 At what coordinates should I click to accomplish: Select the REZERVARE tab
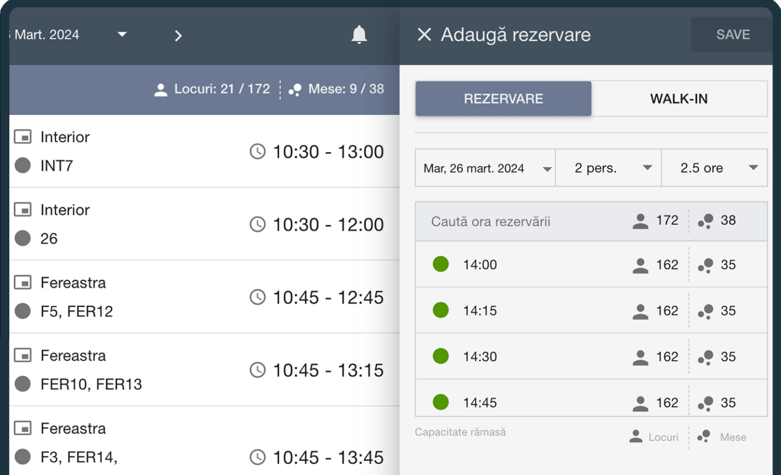[503, 99]
